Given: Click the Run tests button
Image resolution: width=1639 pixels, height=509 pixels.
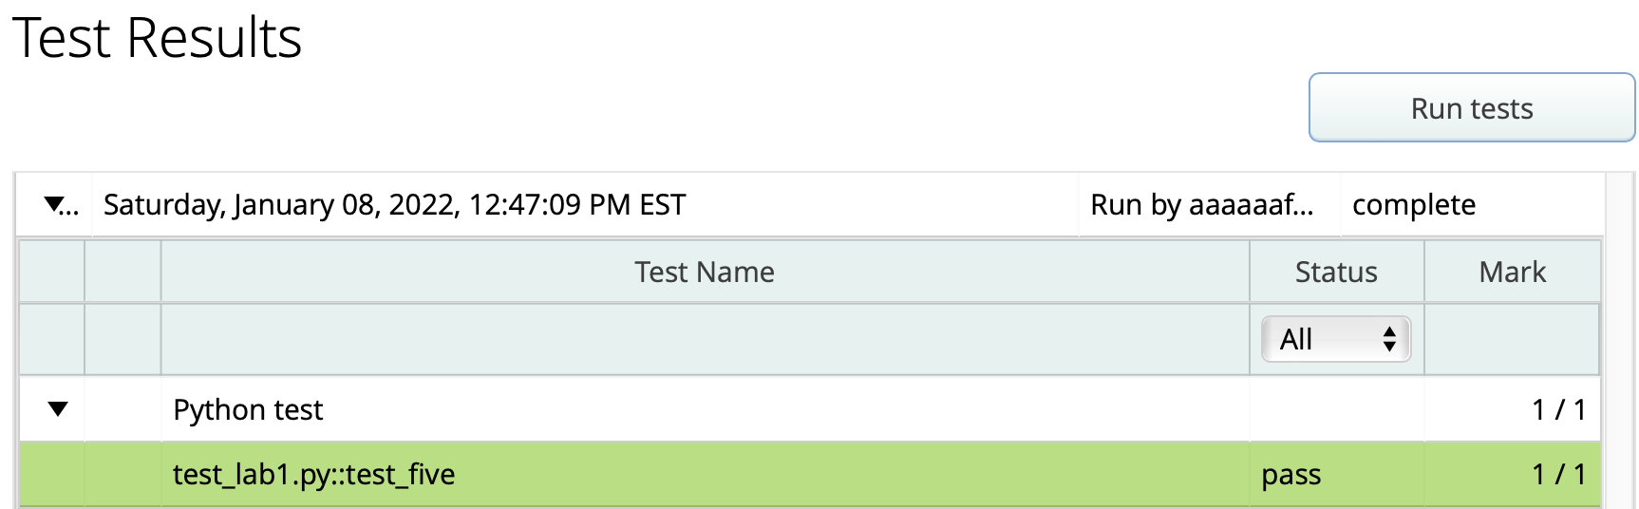Looking at the screenshot, I should [x=1471, y=108].
